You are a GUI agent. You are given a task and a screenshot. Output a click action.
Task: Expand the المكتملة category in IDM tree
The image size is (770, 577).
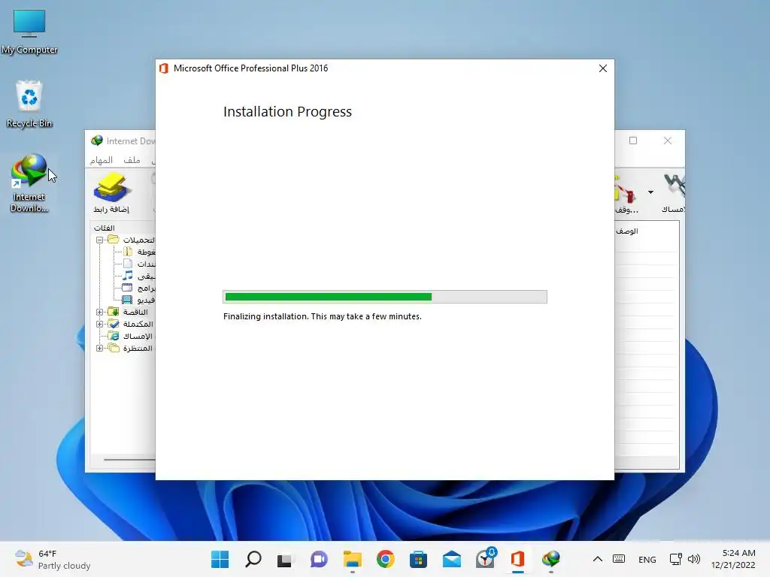100,324
